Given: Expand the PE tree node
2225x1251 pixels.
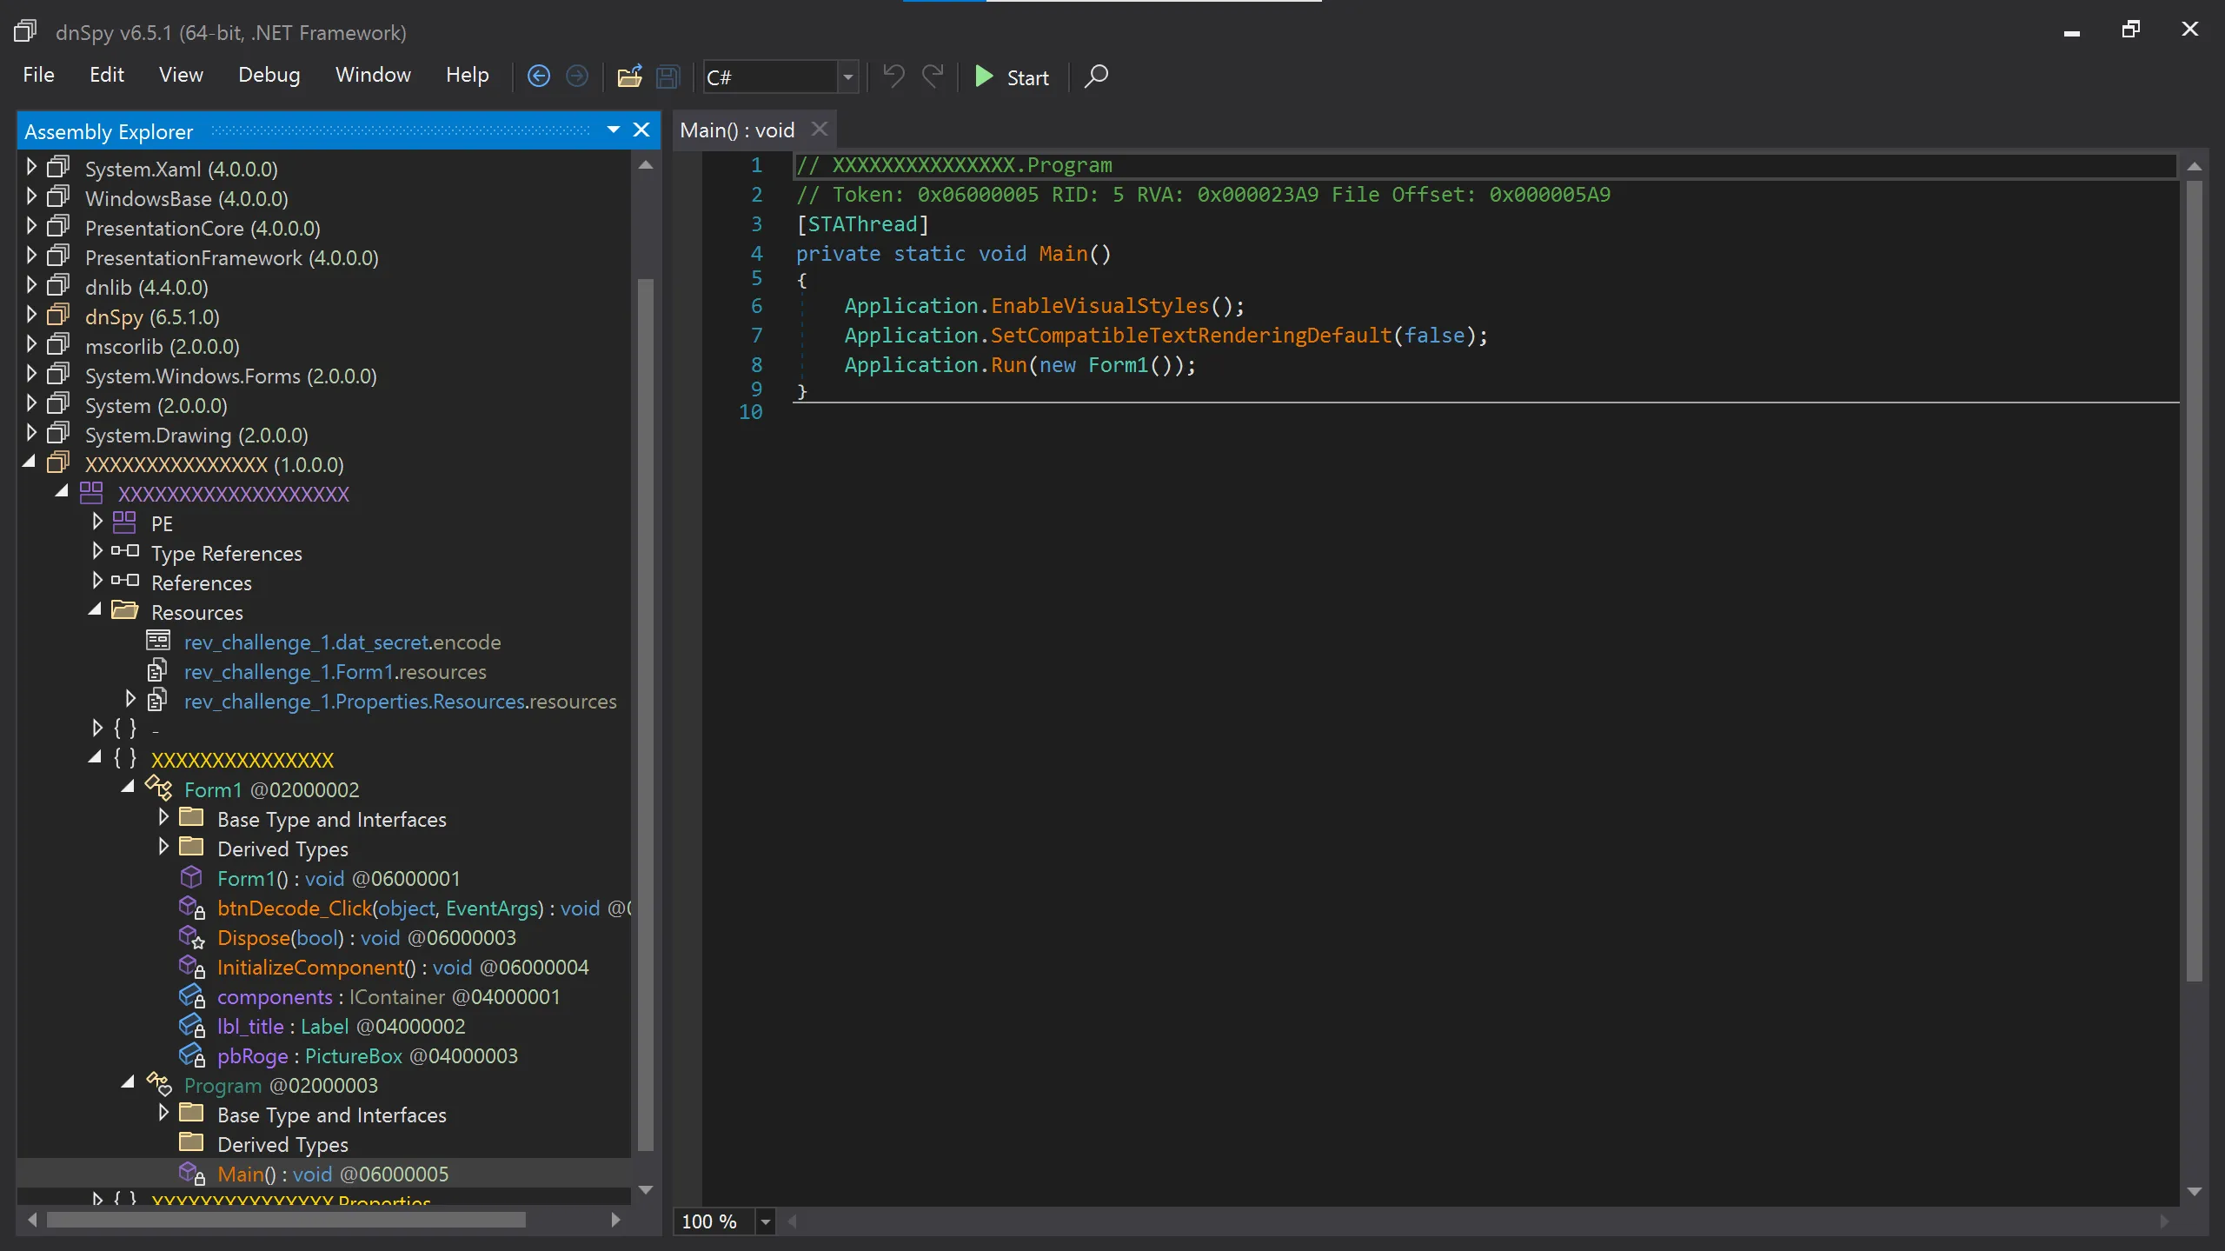Looking at the screenshot, I should click(x=97, y=522).
